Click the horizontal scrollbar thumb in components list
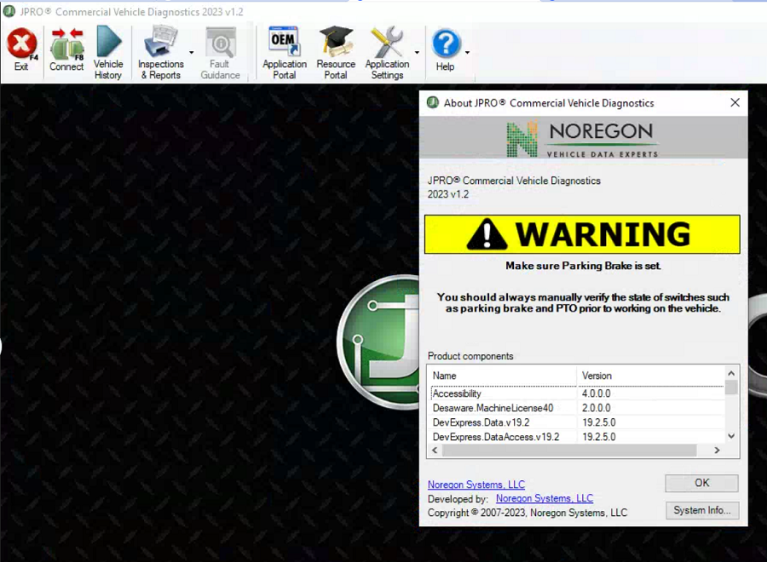The height and width of the screenshot is (562, 767). (x=569, y=450)
